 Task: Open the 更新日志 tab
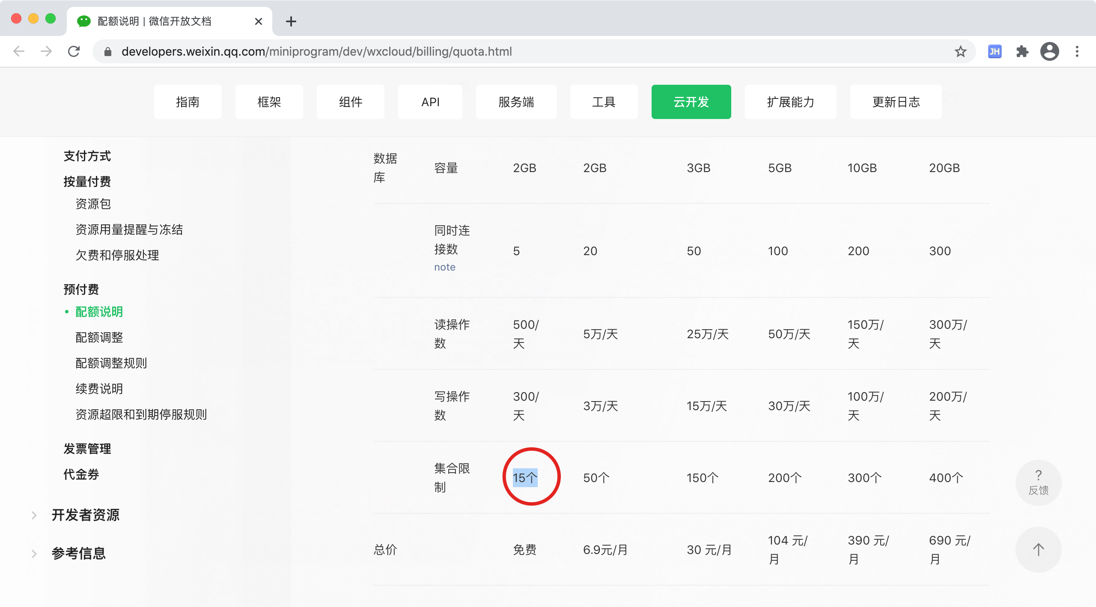896,102
